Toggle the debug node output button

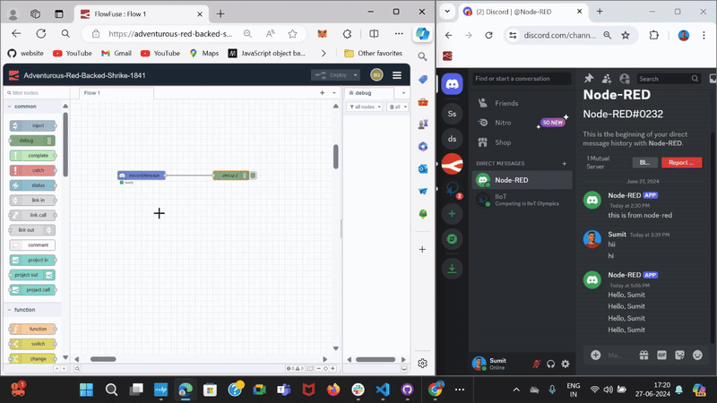(255, 176)
